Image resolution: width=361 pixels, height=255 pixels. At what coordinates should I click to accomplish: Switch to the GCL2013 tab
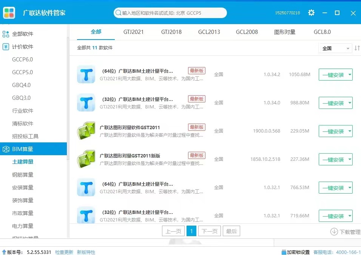click(209, 32)
